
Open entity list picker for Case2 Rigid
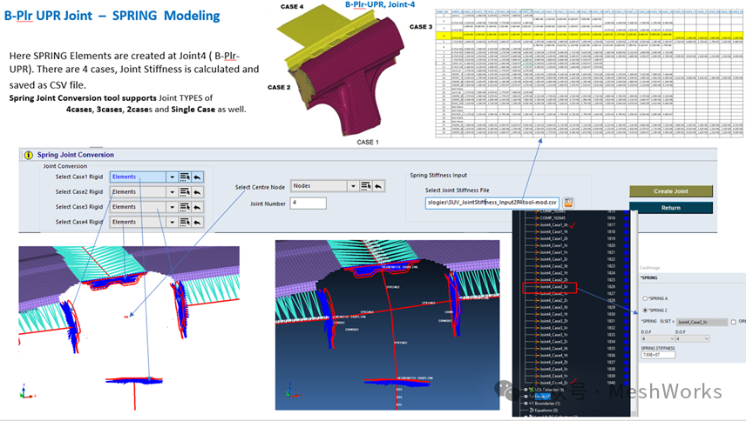click(x=185, y=192)
